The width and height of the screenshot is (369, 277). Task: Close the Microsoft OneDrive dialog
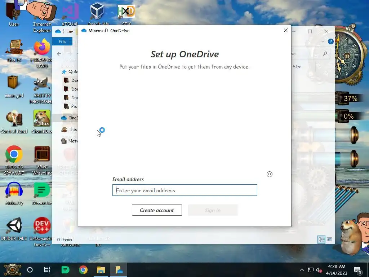pos(286,30)
